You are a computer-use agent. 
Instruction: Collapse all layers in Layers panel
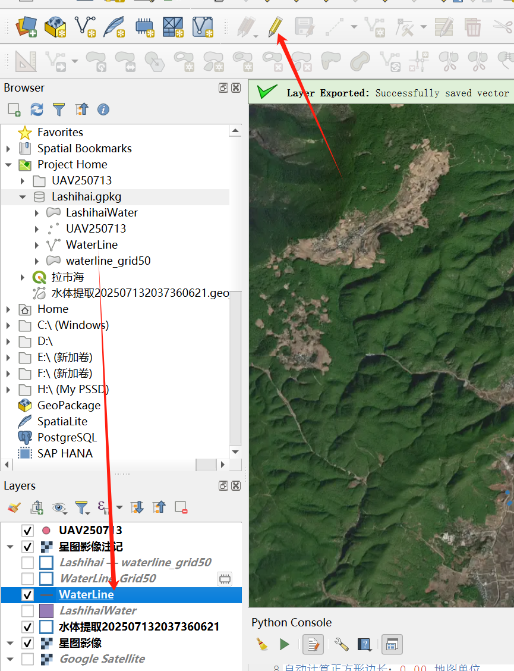159,507
